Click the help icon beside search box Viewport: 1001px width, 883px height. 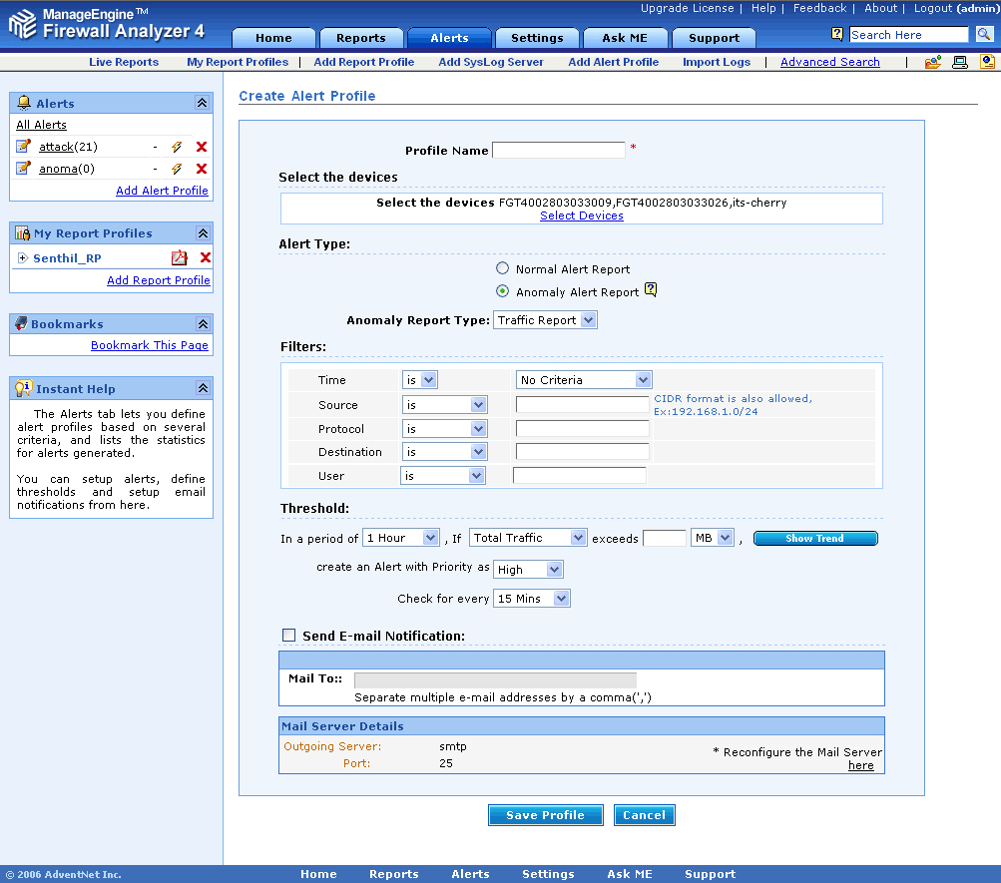837,34
